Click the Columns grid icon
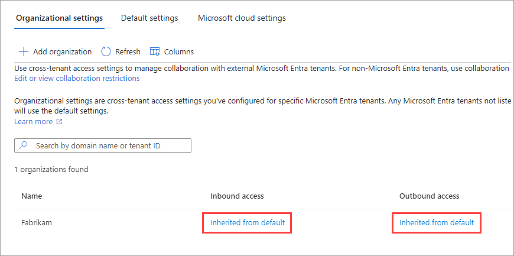514x256 pixels. [x=155, y=52]
